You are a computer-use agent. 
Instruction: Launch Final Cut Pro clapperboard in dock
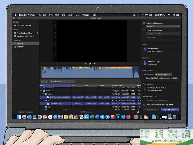click(x=146, y=117)
